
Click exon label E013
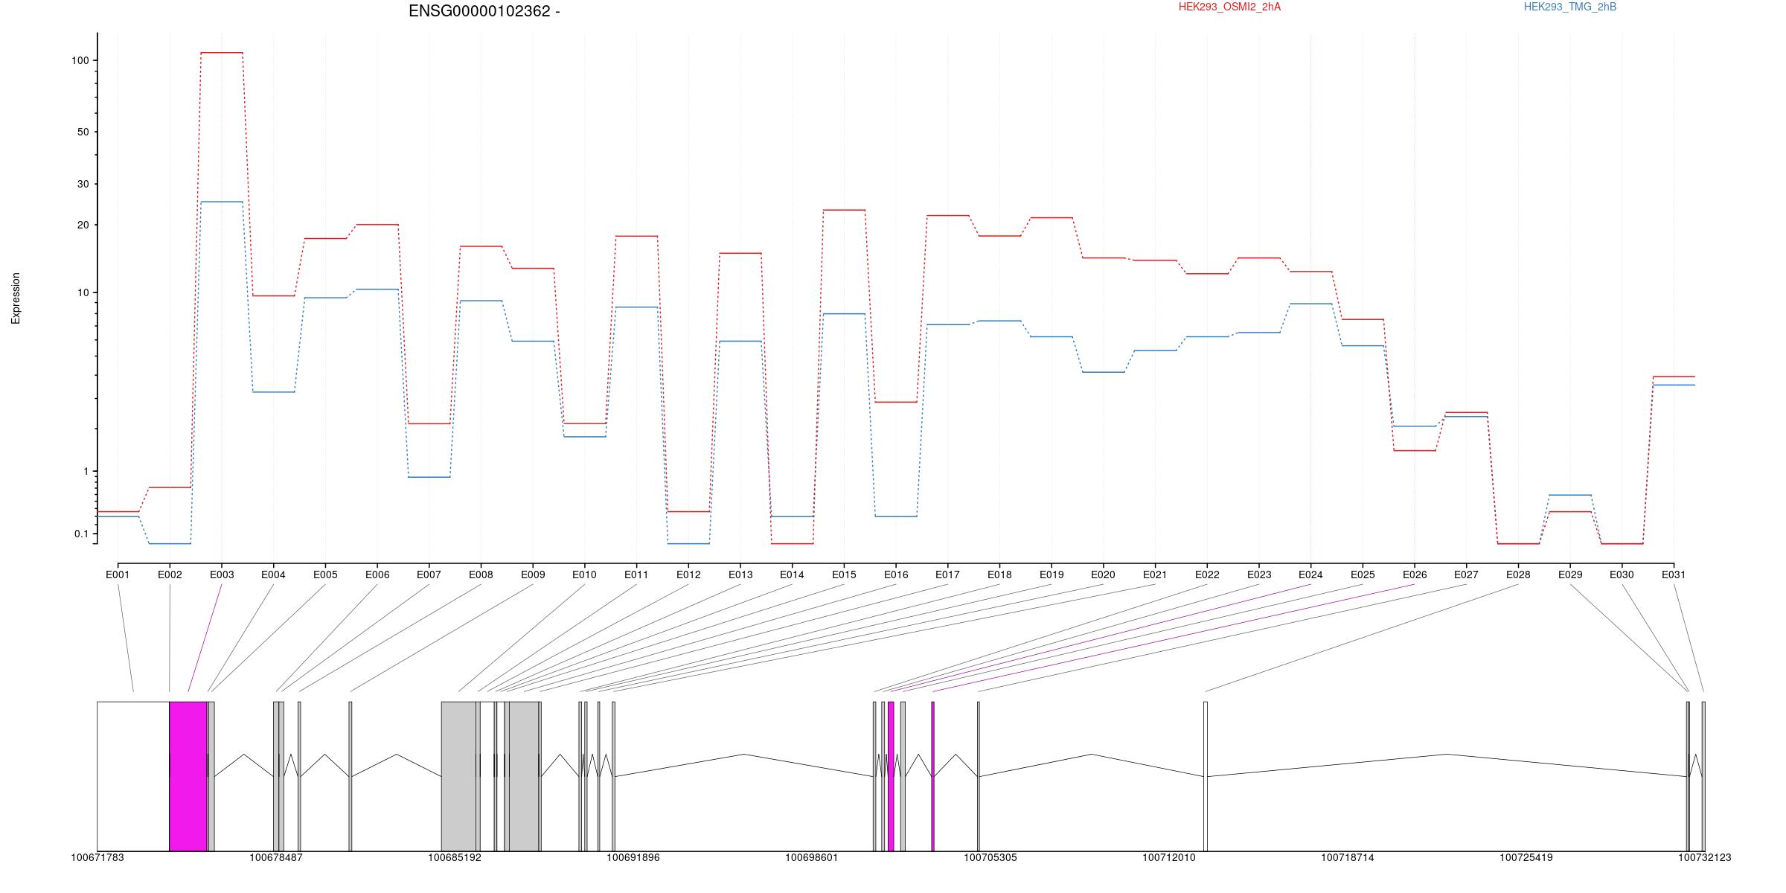(740, 575)
